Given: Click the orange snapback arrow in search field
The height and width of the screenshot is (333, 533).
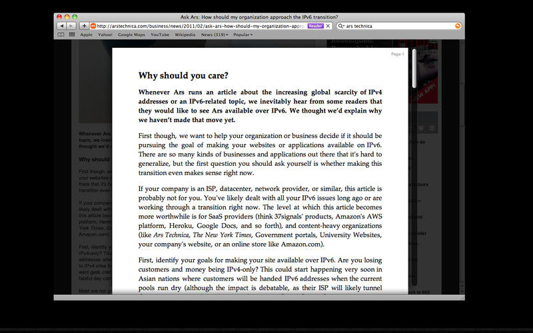Looking at the screenshot, I should (458, 26).
